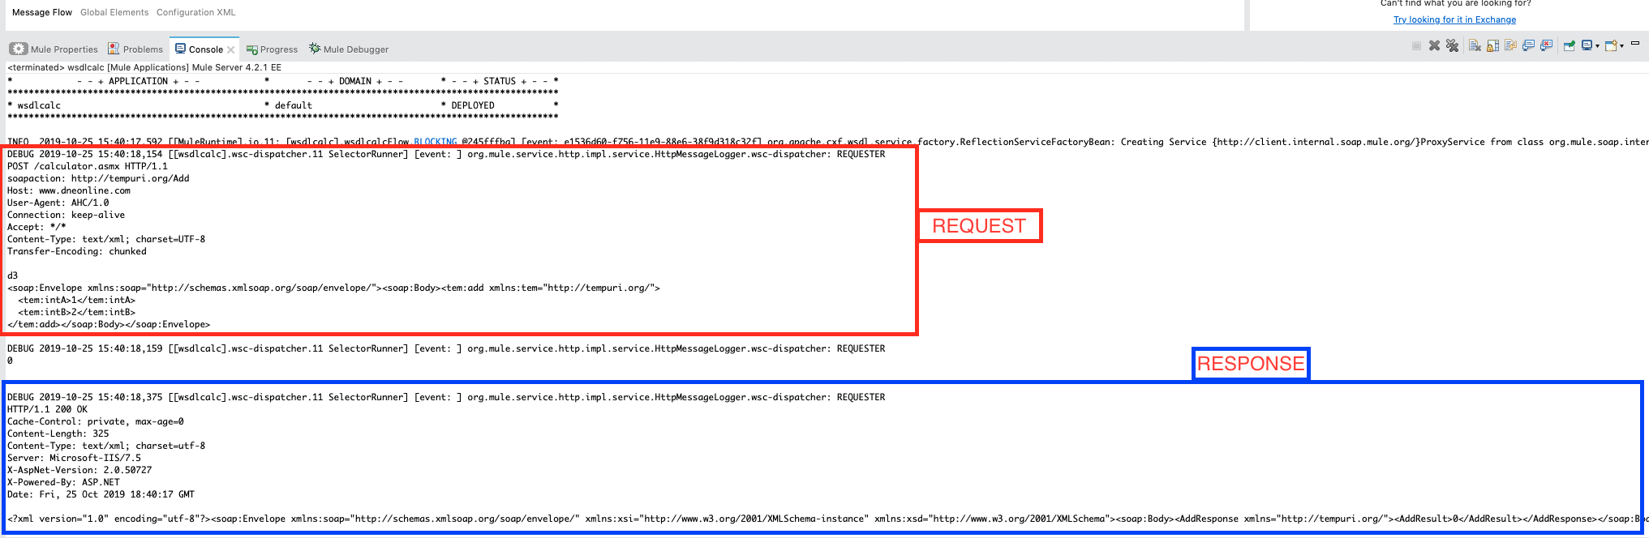The width and height of the screenshot is (1649, 538).
Task: Click the 'wsdlcalc' application name in the table
Action: (x=39, y=105)
